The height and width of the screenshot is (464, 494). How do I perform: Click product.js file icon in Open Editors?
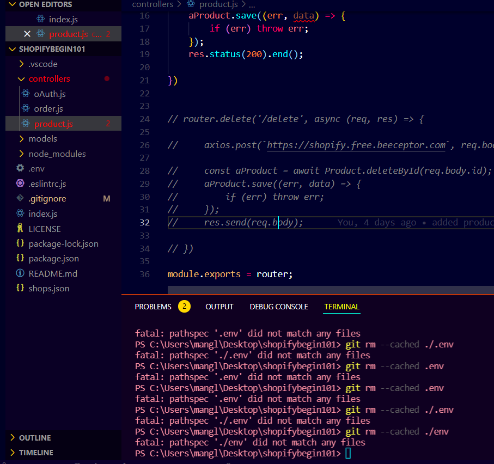[x=41, y=34]
